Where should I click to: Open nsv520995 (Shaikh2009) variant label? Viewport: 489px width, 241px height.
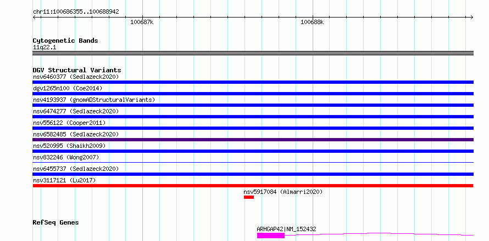69,146
